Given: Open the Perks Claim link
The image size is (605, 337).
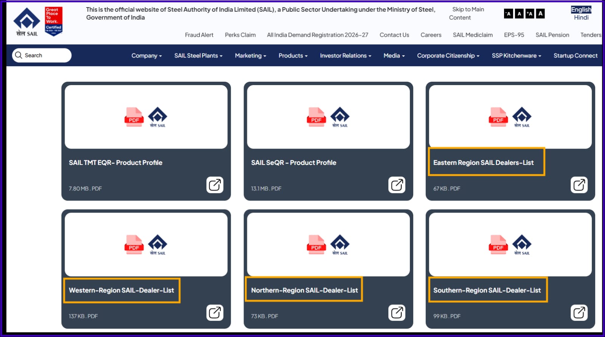Looking at the screenshot, I should point(240,35).
